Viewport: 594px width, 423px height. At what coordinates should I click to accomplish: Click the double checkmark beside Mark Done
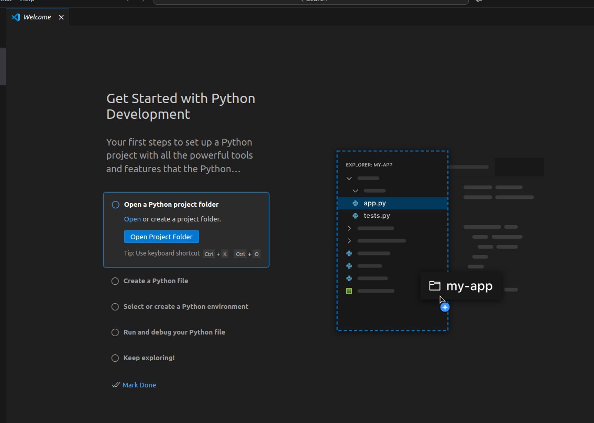115,385
